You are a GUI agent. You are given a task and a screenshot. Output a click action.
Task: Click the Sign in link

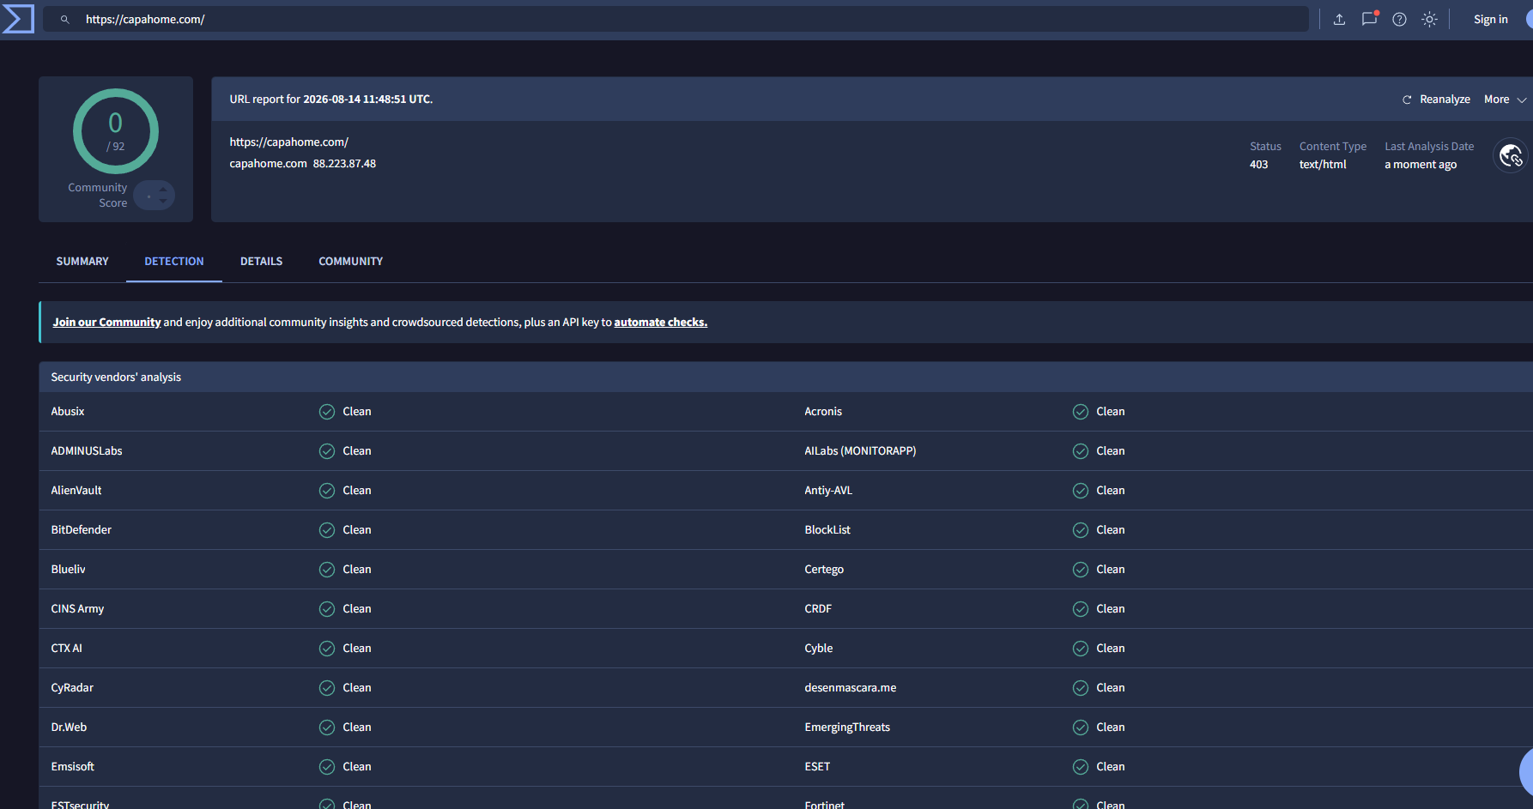tap(1490, 19)
